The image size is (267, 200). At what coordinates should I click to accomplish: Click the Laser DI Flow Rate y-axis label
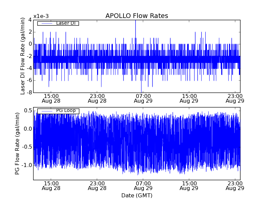coord(23,56)
